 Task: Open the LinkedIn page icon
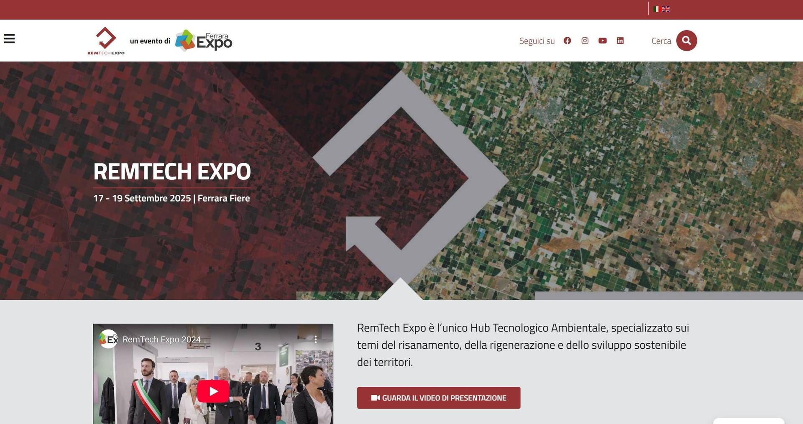(620, 41)
